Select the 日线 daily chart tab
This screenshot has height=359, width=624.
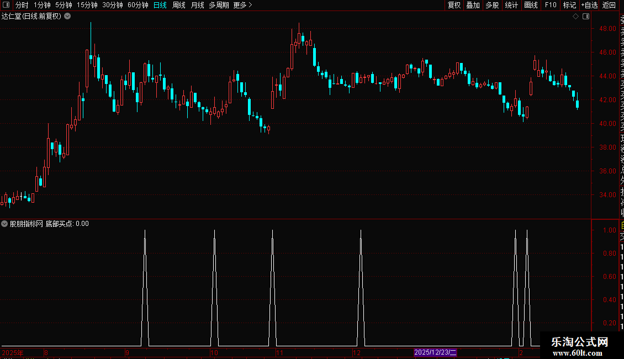coord(160,5)
